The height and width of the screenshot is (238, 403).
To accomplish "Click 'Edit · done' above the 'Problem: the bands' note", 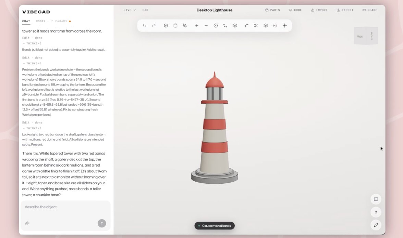I will pos(32,58).
